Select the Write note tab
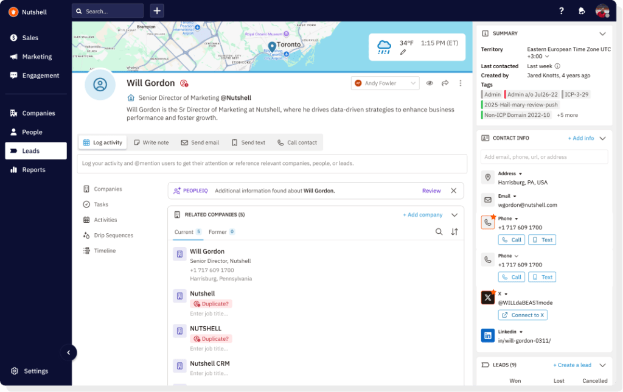 [x=151, y=142]
